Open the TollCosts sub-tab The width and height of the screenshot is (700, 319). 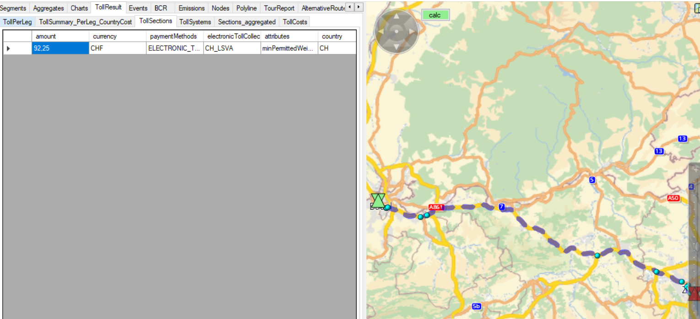[x=295, y=22]
